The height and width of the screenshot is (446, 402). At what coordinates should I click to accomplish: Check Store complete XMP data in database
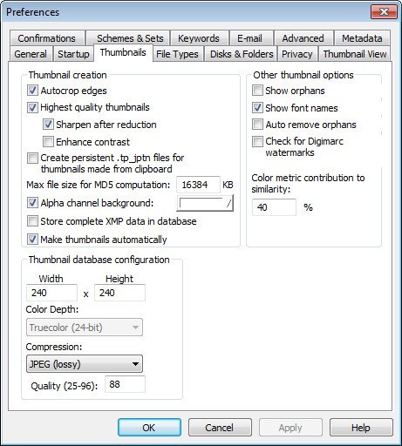point(32,221)
